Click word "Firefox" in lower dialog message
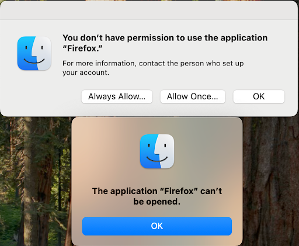The image size is (299, 246). click(179, 191)
